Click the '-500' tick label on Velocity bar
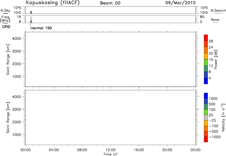The height and width of the screenshot is (156, 226). (214, 132)
